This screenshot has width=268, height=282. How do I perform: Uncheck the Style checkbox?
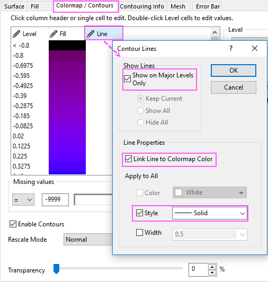pos(139,213)
